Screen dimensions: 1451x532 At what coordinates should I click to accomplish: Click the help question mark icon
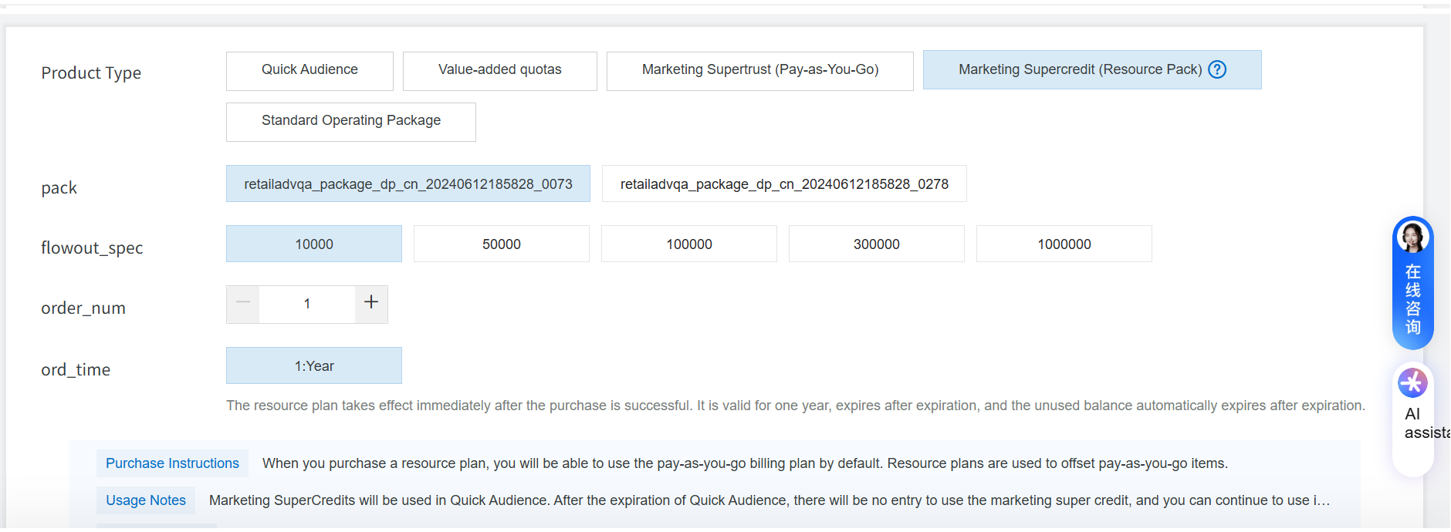coord(1217,69)
